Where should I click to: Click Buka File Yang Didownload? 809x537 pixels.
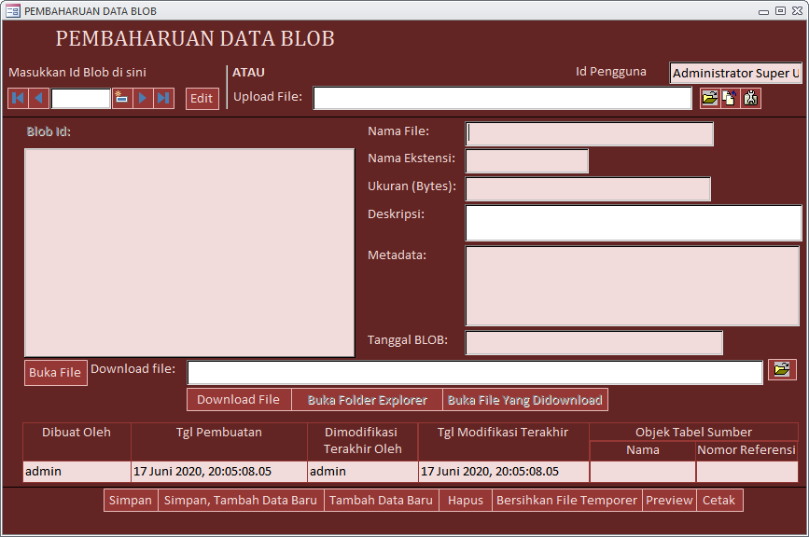(x=526, y=399)
